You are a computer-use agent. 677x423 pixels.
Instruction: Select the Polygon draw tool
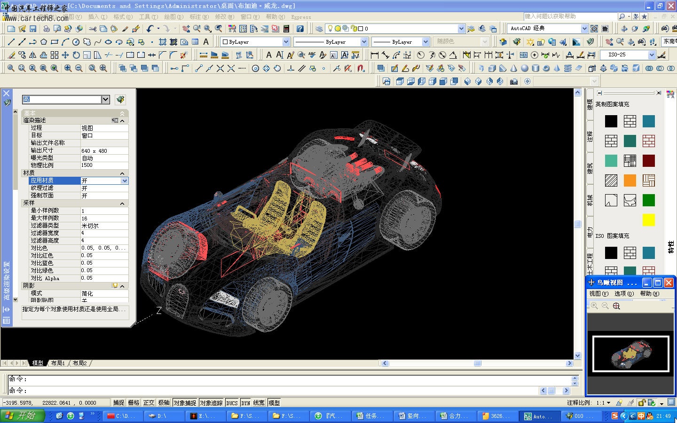click(x=44, y=42)
